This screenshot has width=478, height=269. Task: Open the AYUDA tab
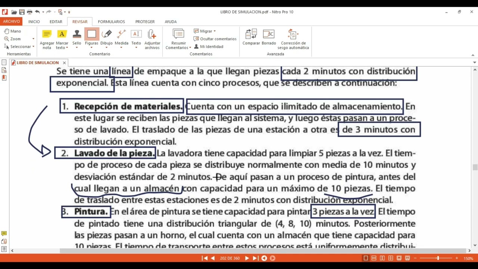171,22
